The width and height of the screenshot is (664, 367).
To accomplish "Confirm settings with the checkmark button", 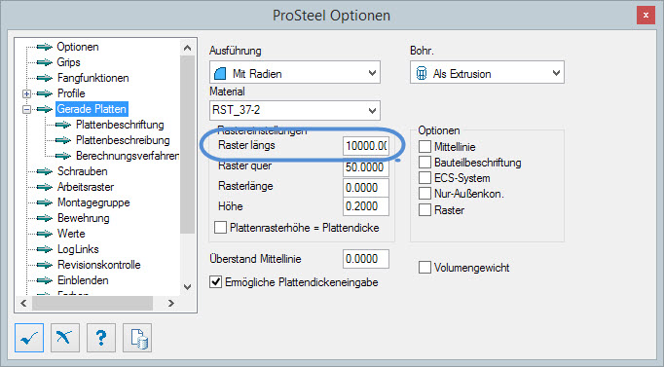I will pyautogui.click(x=29, y=338).
